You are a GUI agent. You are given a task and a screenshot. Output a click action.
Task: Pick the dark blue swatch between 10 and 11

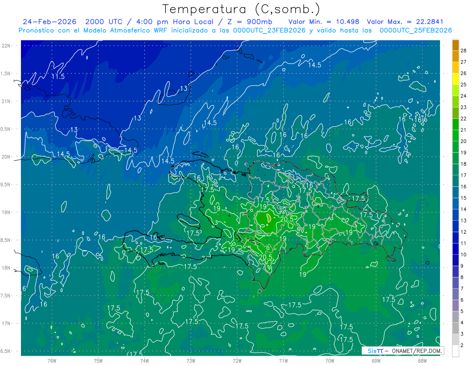point(456,249)
